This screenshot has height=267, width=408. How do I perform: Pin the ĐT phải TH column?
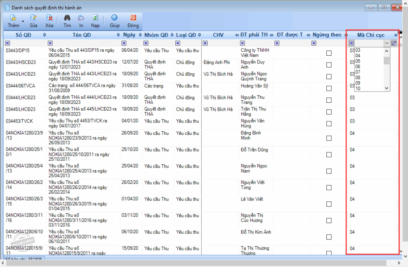[271, 35]
